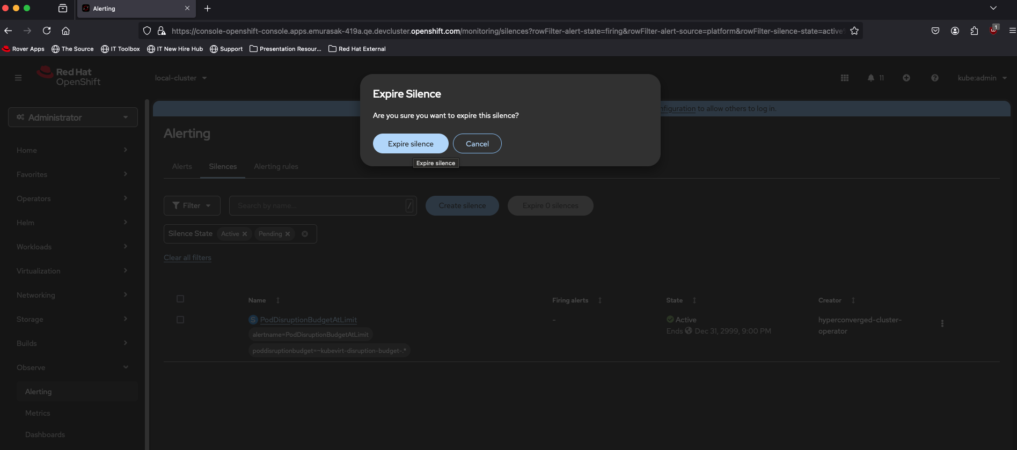The height and width of the screenshot is (450, 1017).
Task: Go to the browser home icon
Action: tap(65, 31)
